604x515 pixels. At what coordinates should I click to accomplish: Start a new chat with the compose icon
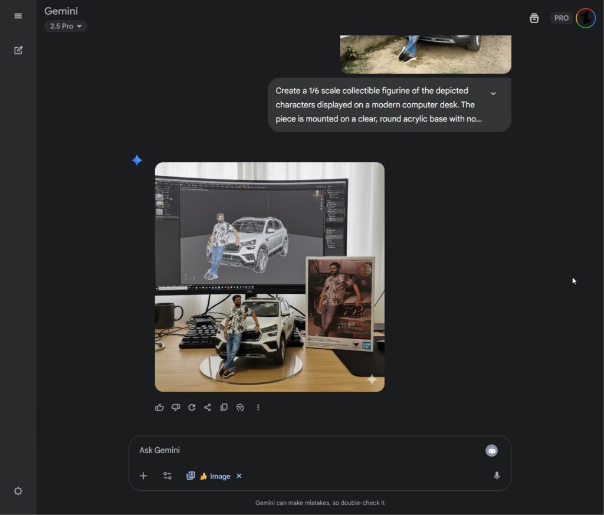[x=18, y=50]
